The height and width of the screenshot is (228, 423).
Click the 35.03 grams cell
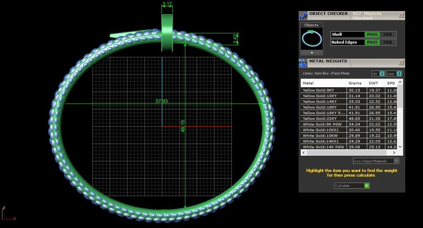[x=357, y=101]
